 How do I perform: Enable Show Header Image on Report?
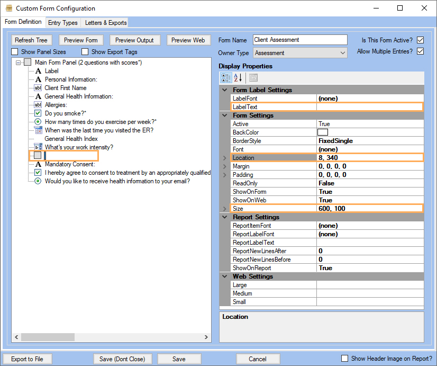345,359
